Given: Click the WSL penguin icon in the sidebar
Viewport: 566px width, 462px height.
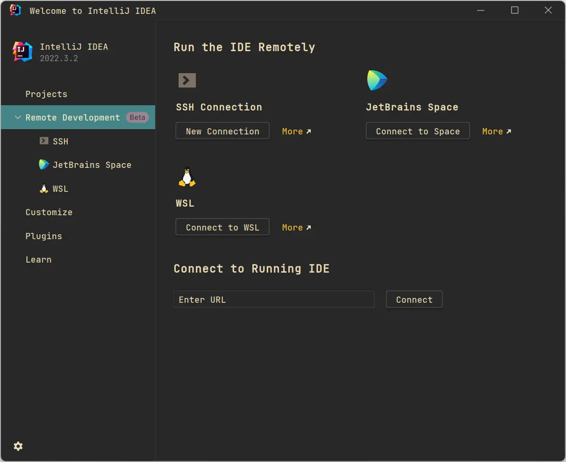Looking at the screenshot, I should pos(44,188).
